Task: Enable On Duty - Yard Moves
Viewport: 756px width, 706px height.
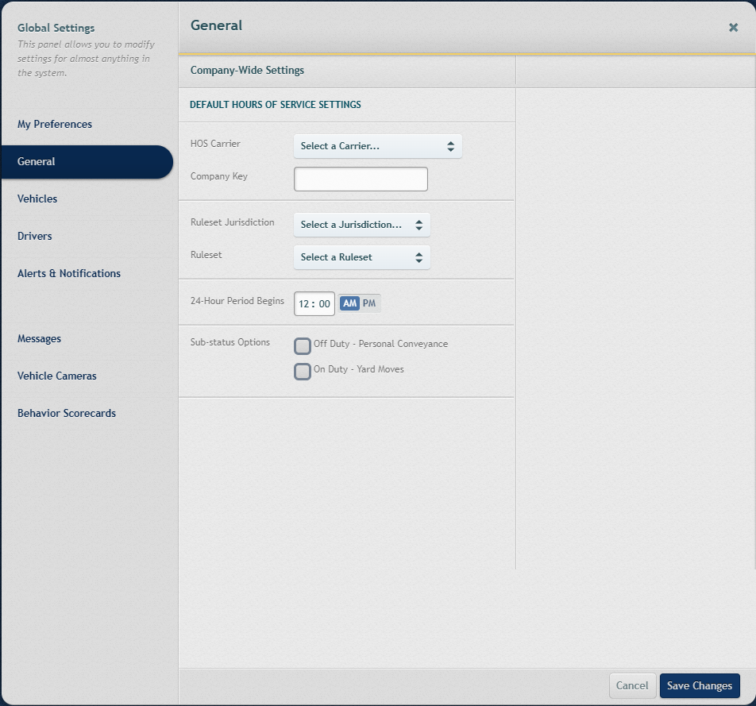Action: click(302, 371)
